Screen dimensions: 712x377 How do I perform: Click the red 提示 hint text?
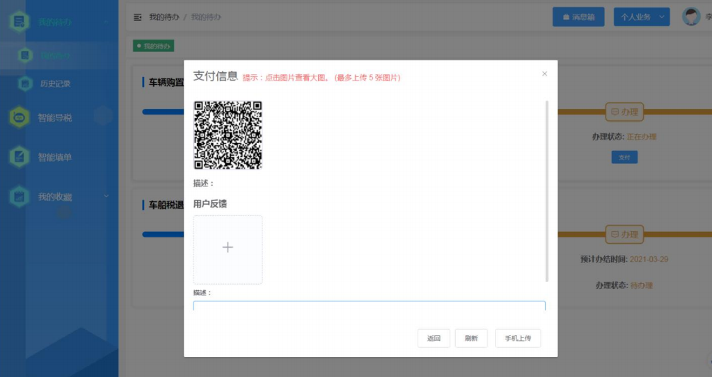pyautogui.click(x=322, y=78)
